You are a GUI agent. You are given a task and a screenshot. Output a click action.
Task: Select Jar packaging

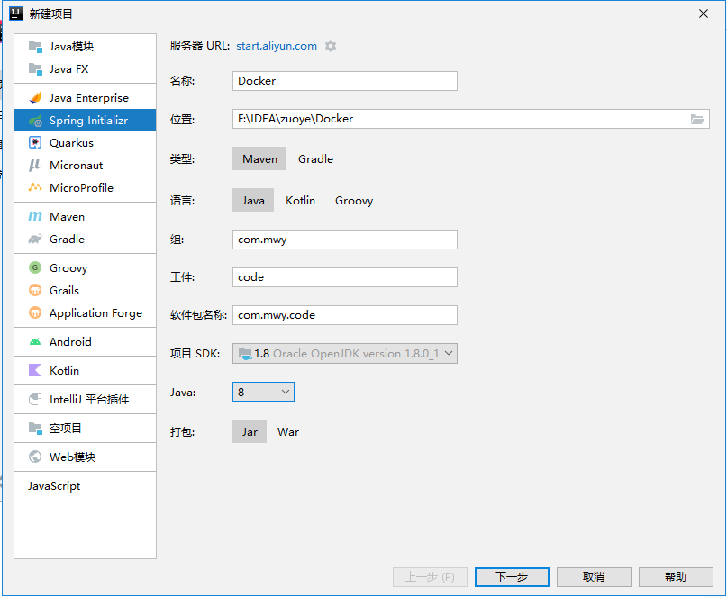(x=250, y=431)
